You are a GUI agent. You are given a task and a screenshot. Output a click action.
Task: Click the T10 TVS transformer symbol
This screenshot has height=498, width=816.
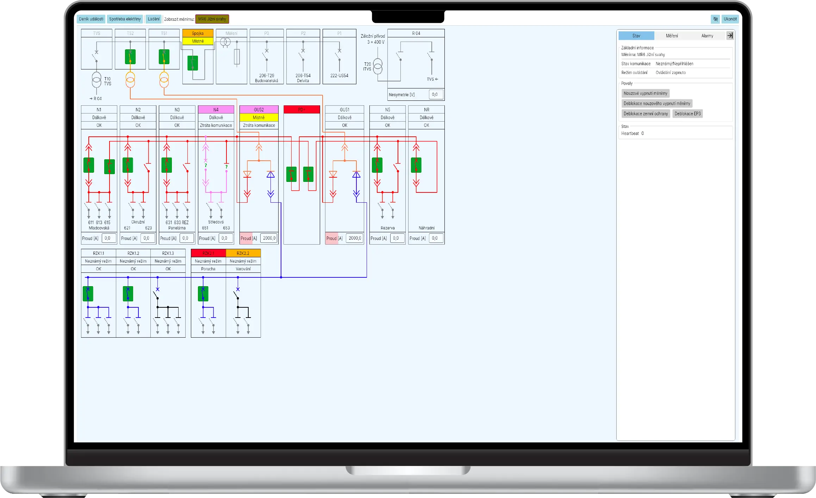point(96,80)
